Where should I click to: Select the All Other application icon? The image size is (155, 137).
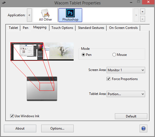click(x=45, y=15)
